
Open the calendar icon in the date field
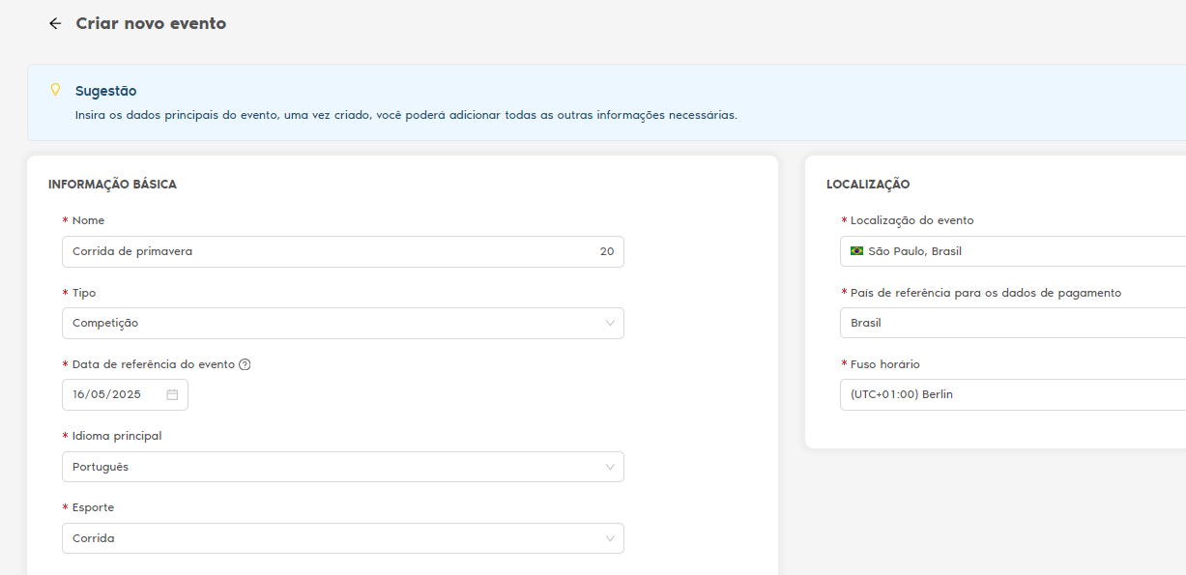point(172,394)
